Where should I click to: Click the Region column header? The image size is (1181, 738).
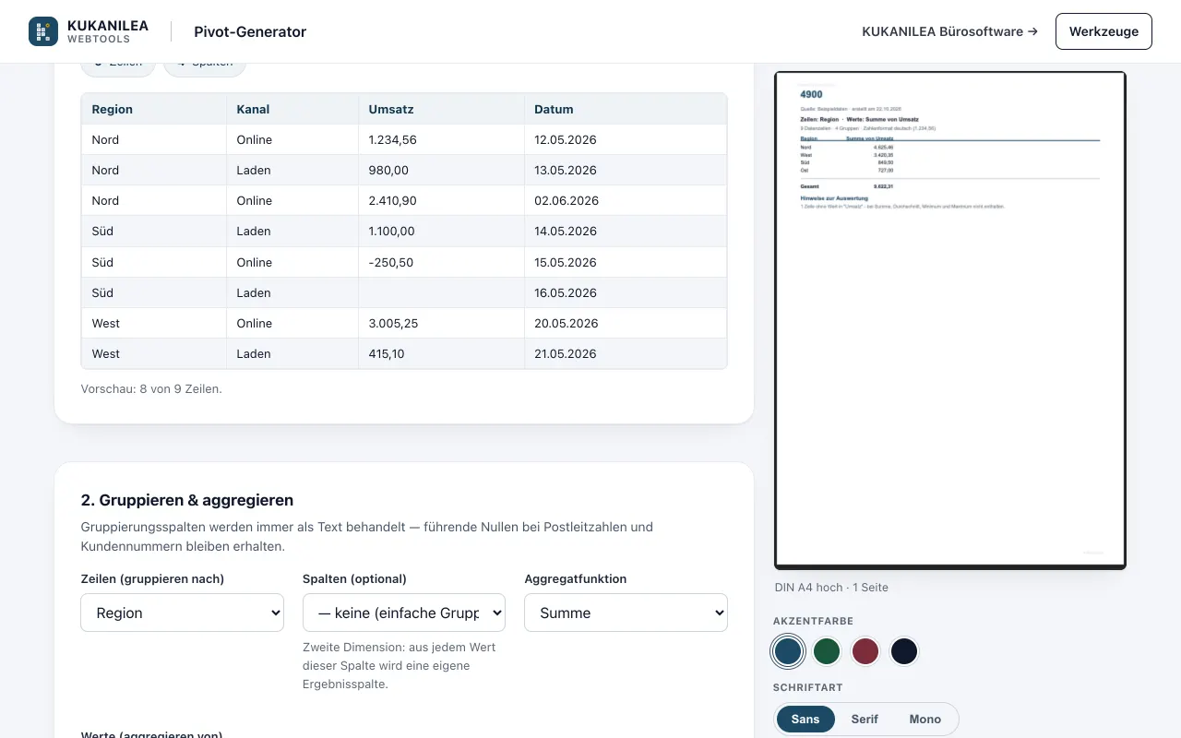(x=153, y=109)
